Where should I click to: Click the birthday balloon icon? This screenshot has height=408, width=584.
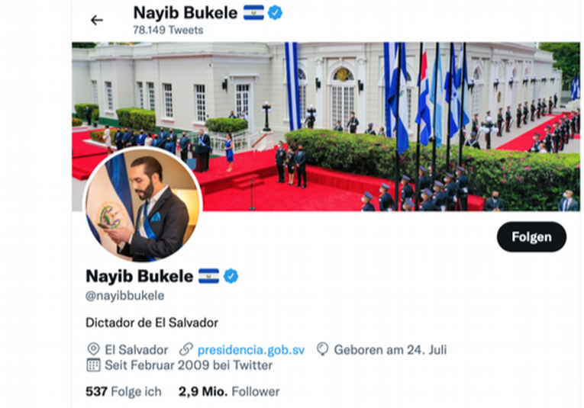coord(323,349)
